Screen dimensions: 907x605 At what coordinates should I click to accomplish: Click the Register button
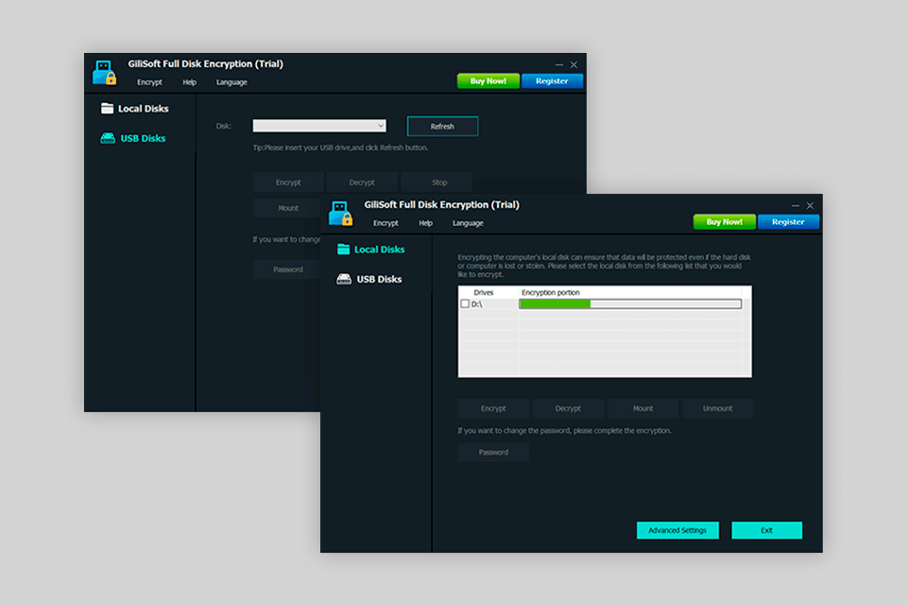[x=789, y=222]
